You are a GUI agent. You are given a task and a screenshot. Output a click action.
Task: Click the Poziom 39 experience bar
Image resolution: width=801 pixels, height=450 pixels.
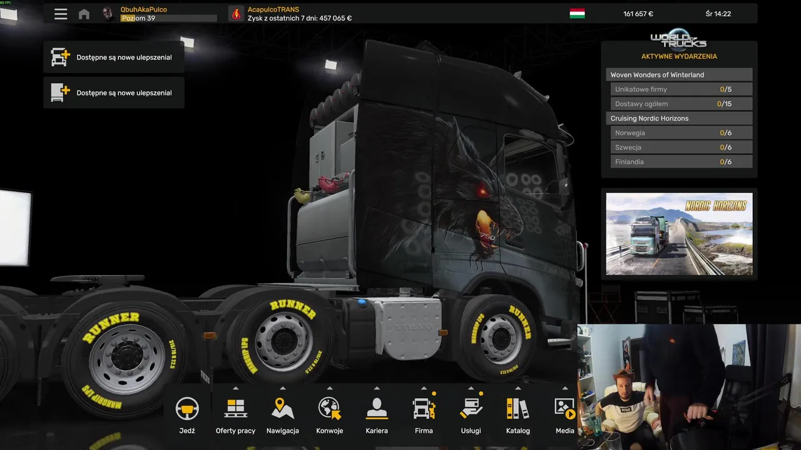(x=168, y=18)
